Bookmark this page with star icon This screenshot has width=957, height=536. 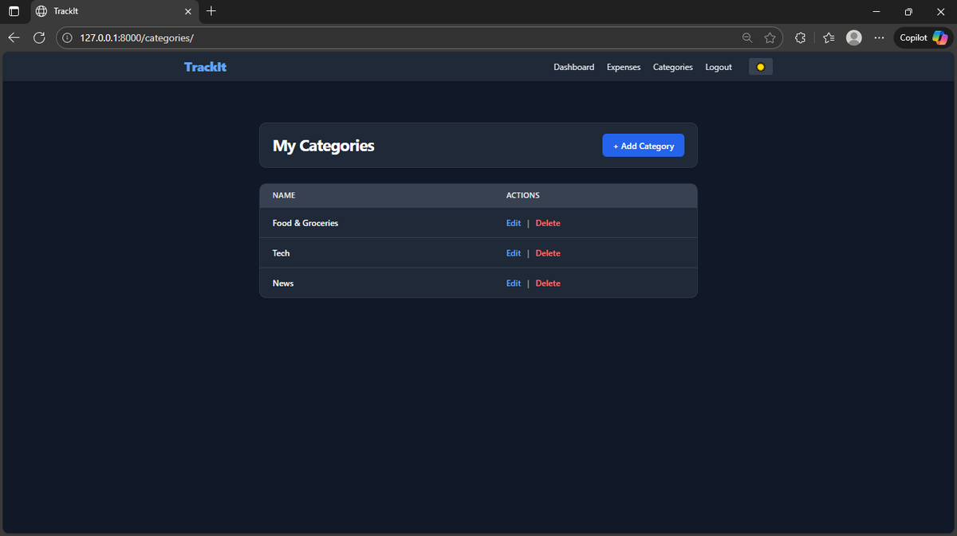pos(770,37)
